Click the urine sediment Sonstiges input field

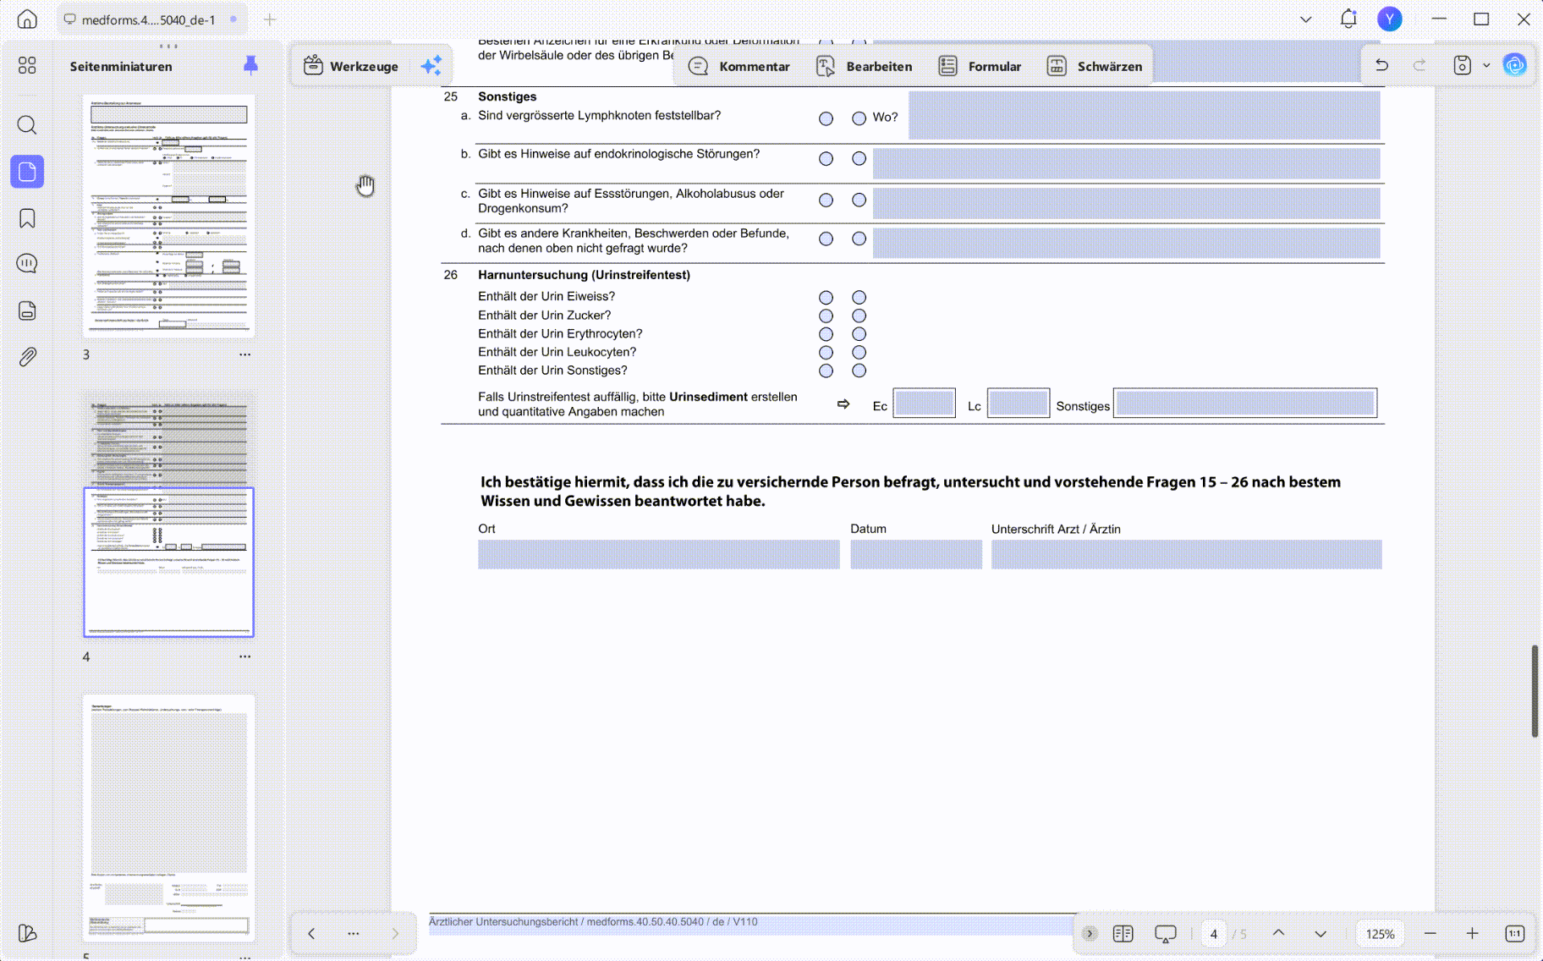[1245, 404]
